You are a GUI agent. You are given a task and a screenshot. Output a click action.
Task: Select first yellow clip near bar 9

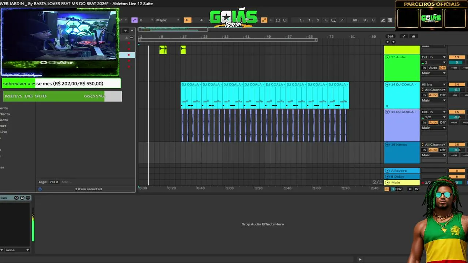163,50
